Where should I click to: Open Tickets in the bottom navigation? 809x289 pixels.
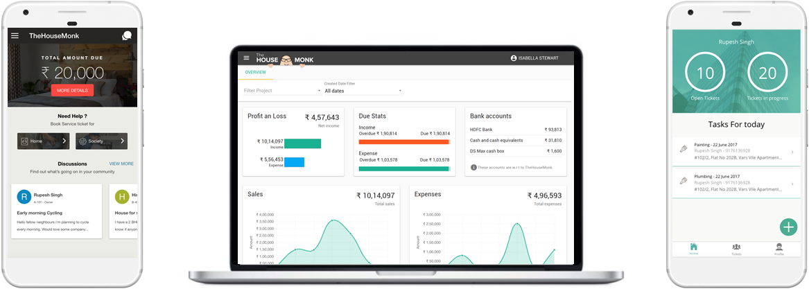click(736, 249)
